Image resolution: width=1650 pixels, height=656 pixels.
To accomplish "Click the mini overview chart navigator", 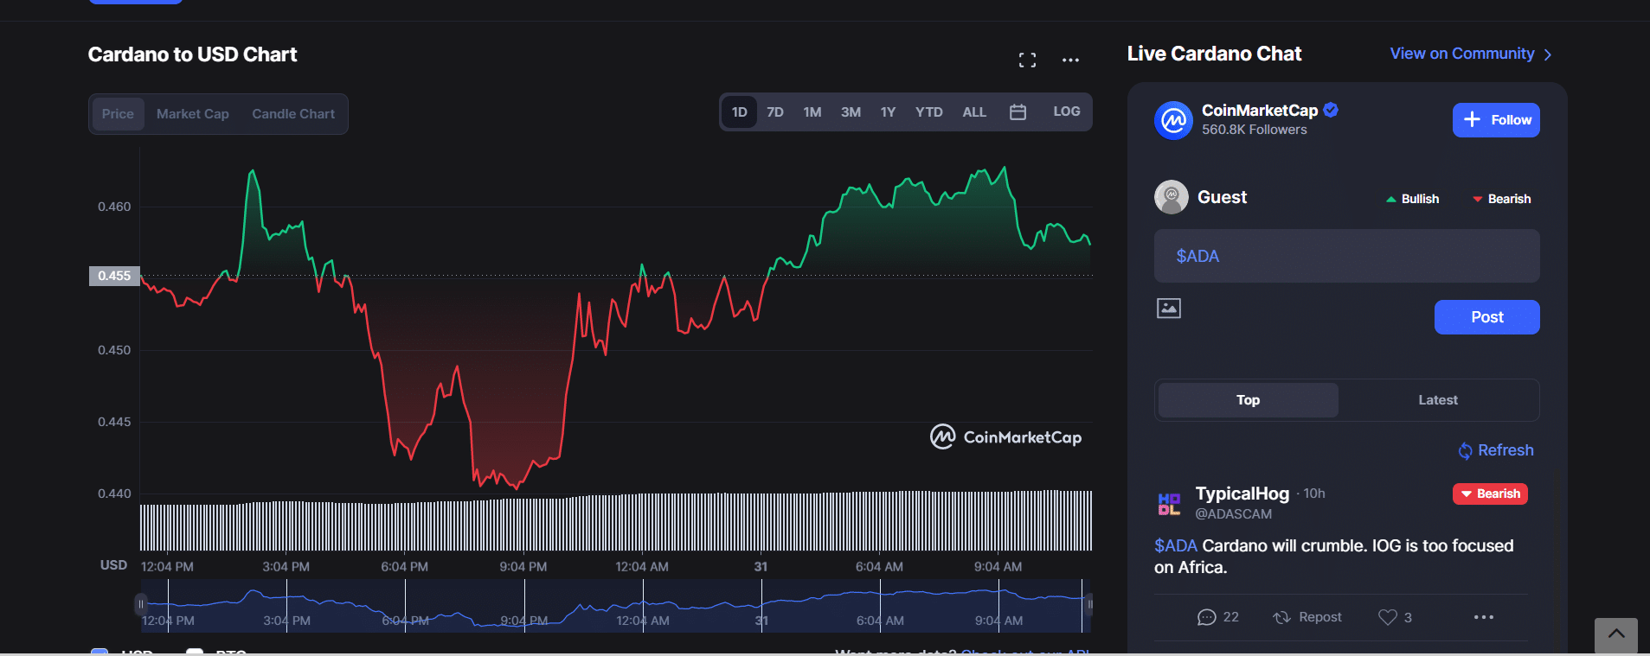I will pyautogui.click(x=615, y=606).
